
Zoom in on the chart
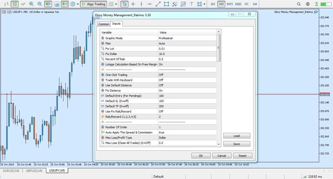click(x=31, y=4)
